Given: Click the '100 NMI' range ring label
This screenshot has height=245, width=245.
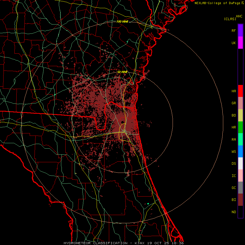Looking at the screenshot, I should (122, 22).
